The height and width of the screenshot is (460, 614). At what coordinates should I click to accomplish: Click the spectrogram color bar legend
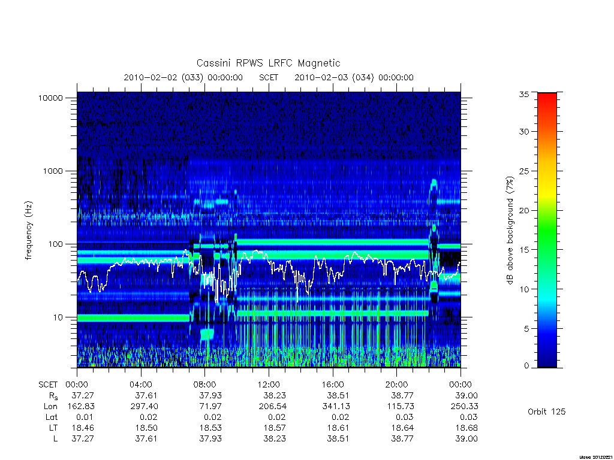547,230
